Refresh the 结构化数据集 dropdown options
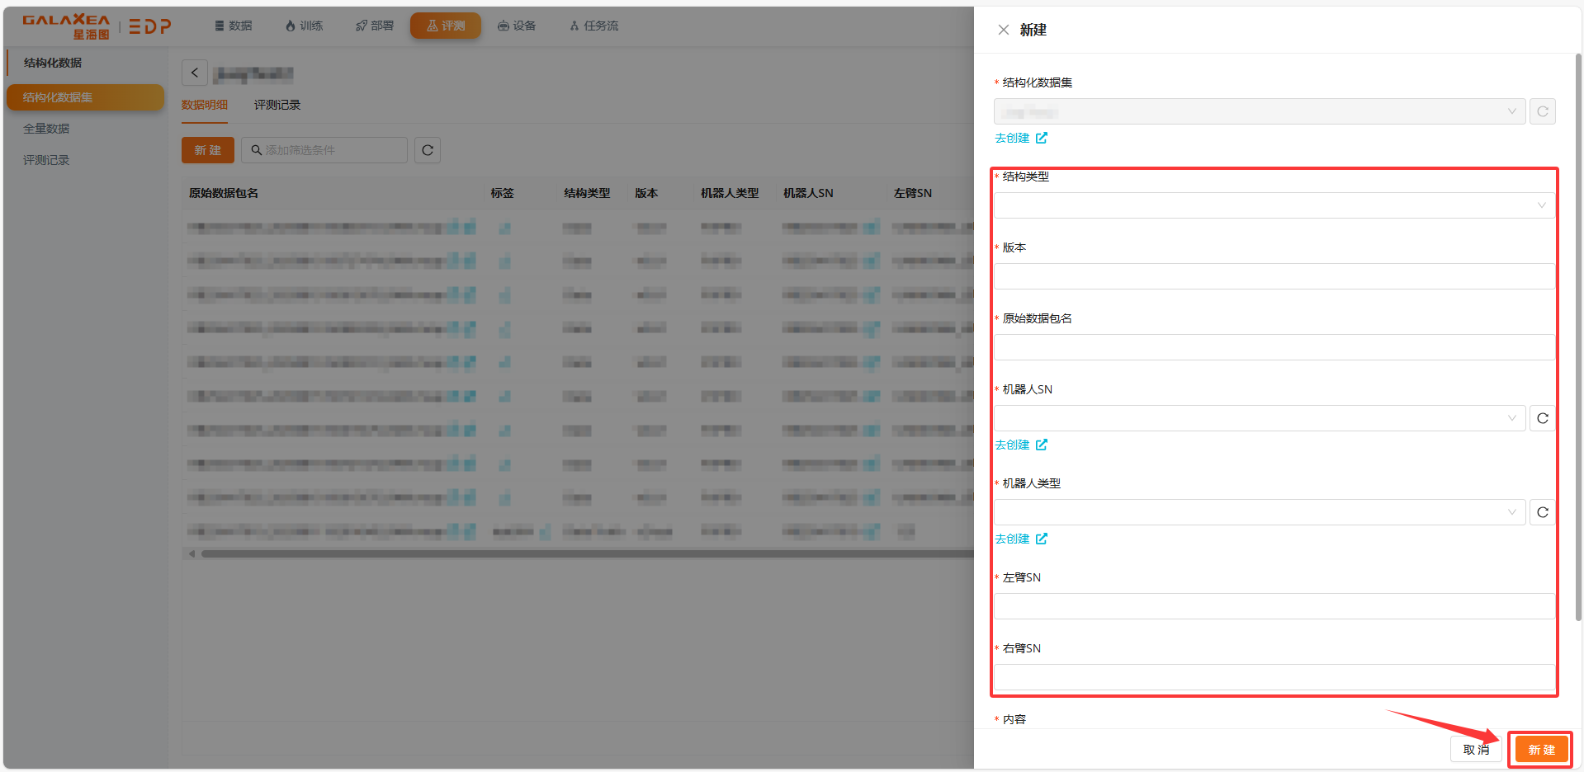Viewport: 1584px width, 772px height. point(1542,111)
